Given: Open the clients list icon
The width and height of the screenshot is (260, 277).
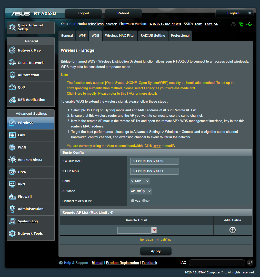Looking at the screenshot, I should (234, 24).
